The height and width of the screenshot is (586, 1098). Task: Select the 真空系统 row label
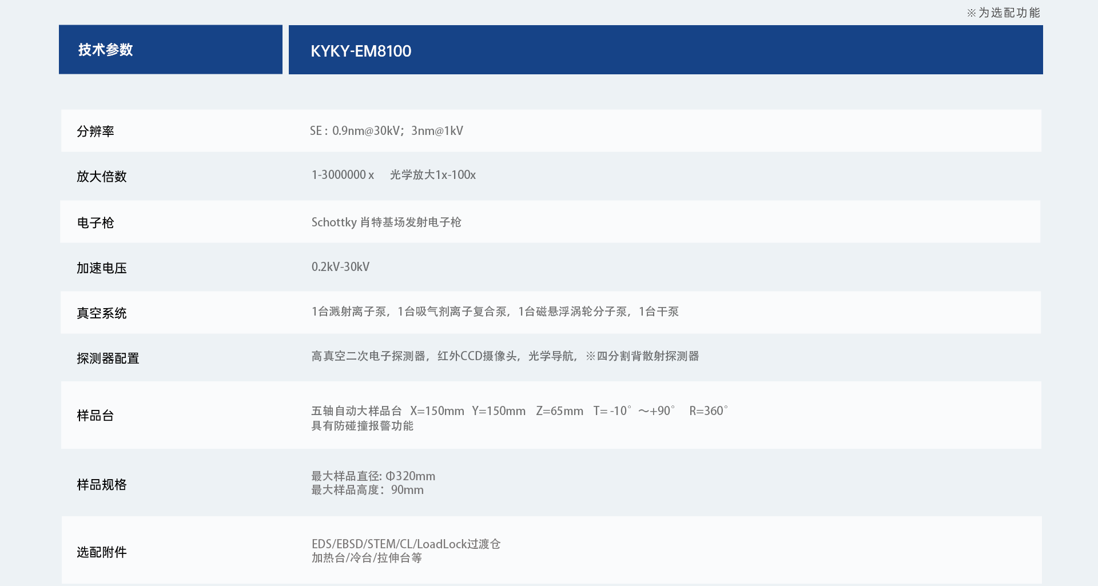(x=102, y=313)
